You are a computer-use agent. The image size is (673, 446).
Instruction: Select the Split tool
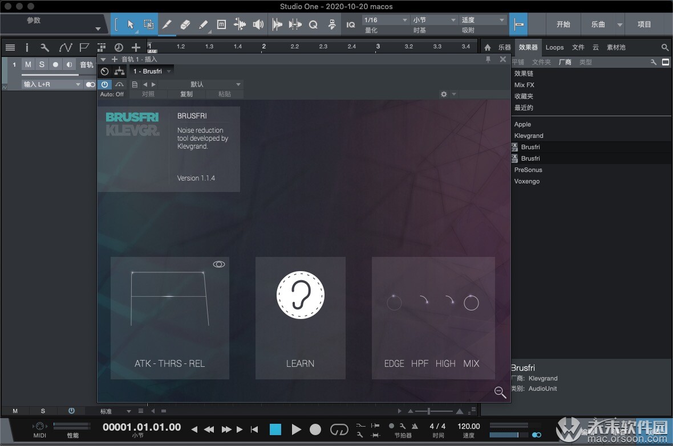(240, 24)
